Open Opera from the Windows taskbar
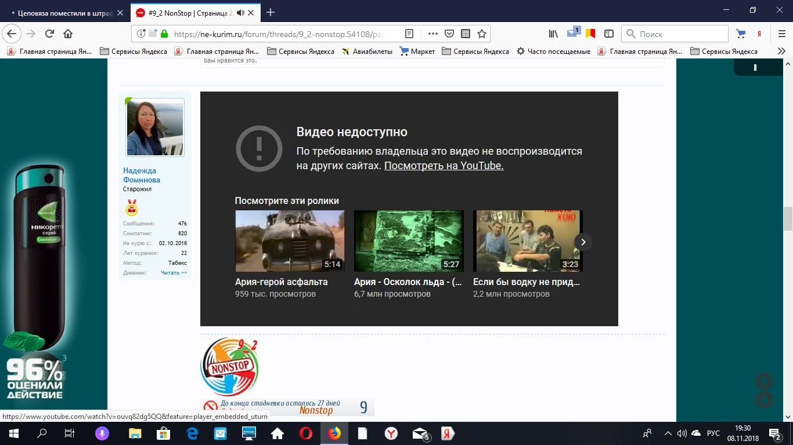Viewport: 793px width, 445px height. tap(305, 433)
